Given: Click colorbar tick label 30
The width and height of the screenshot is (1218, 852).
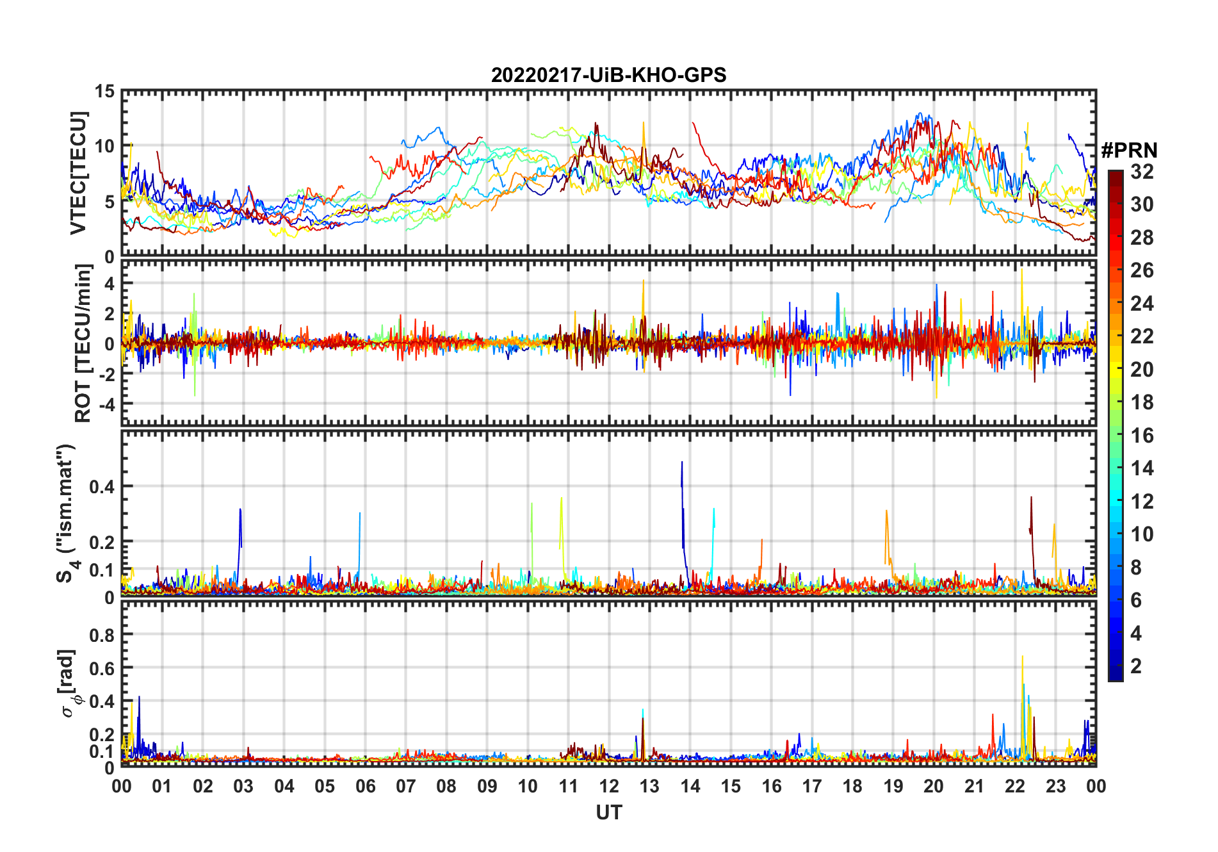Looking at the screenshot, I should pos(1142,204).
